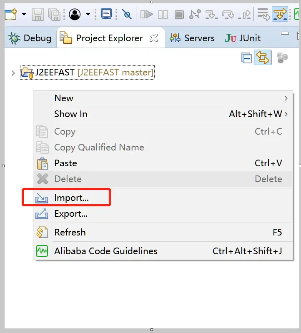Click the Resume debug icon
This screenshot has width=301, height=333.
click(146, 15)
